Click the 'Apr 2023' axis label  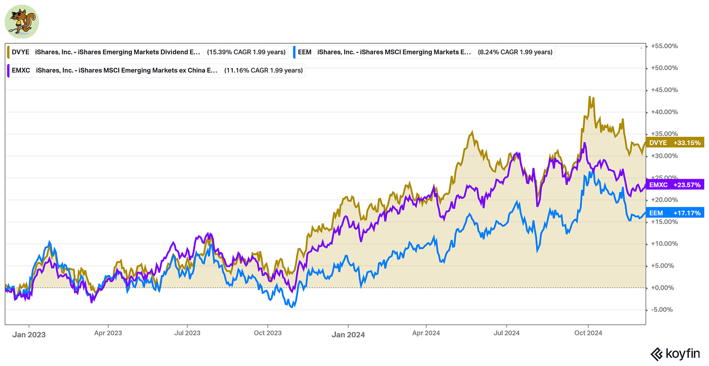click(108, 333)
